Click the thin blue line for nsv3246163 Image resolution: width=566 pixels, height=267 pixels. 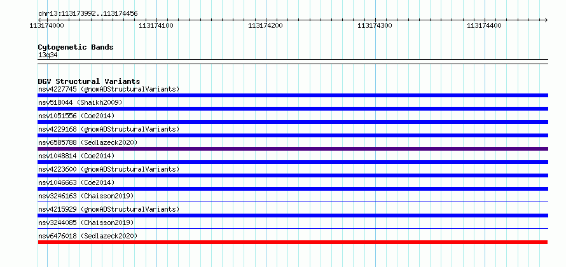[x=293, y=202]
